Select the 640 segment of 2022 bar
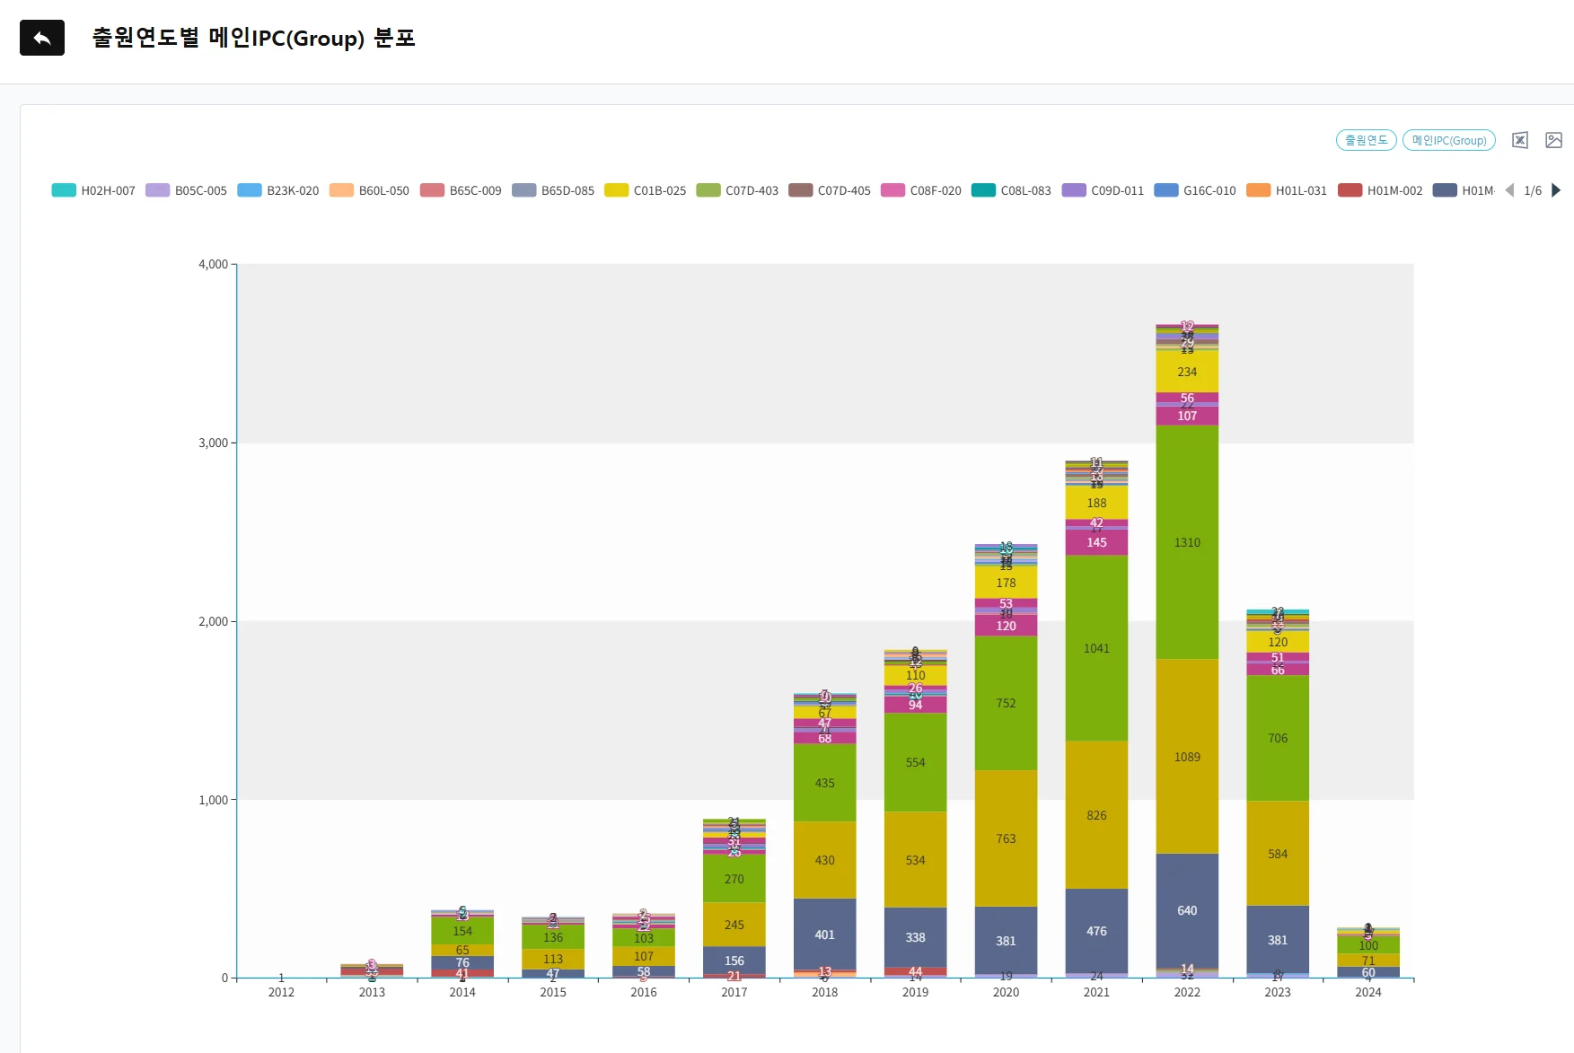 point(1187,910)
